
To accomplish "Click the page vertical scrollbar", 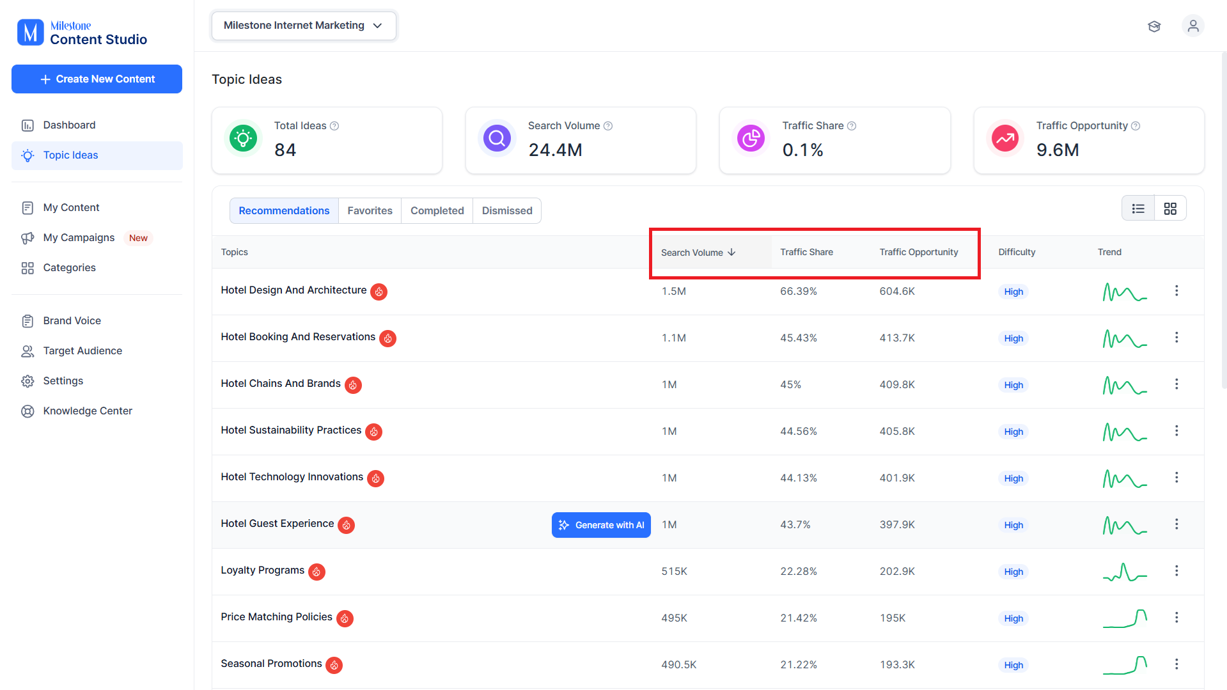I will (x=1224, y=219).
